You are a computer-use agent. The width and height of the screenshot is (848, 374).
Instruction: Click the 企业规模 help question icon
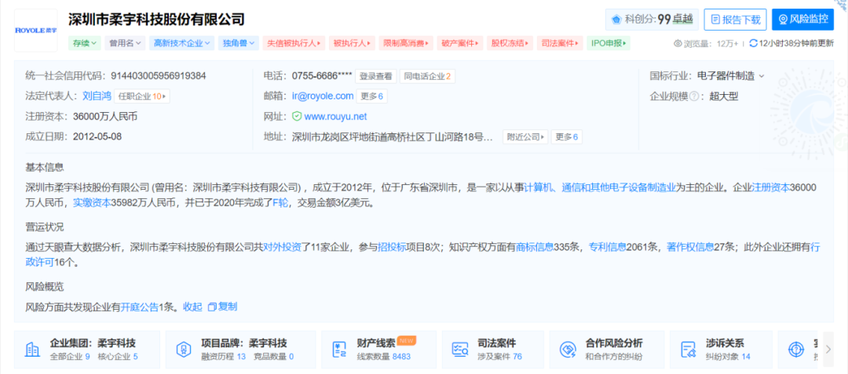coord(694,96)
